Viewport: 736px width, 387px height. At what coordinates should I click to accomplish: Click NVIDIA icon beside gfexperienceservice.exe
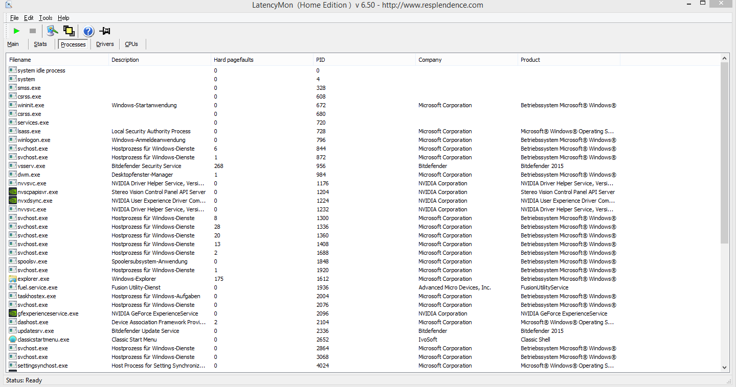pyautogui.click(x=13, y=313)
